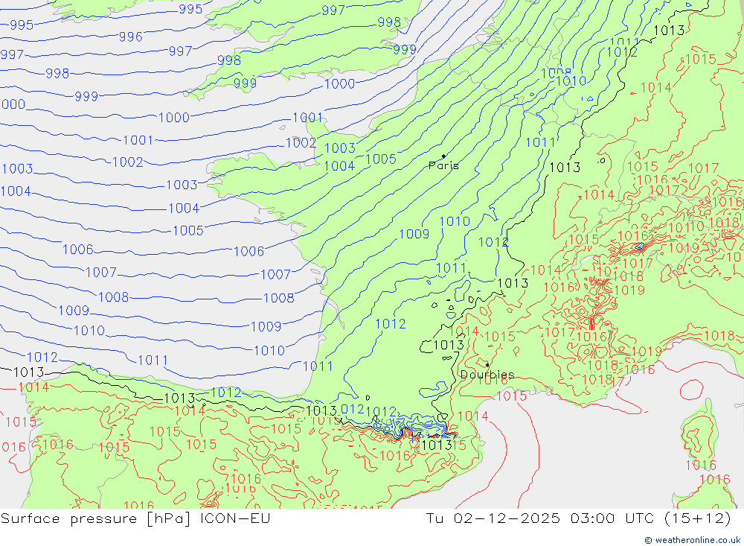This screenshot has height=546, width=744.
Task: Select the black dot marking Paris
Action: [443, 156]
